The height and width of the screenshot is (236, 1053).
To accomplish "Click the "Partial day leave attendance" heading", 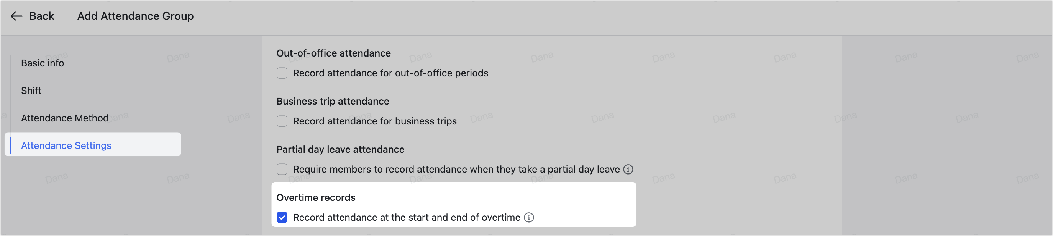I will pos(340,149).
